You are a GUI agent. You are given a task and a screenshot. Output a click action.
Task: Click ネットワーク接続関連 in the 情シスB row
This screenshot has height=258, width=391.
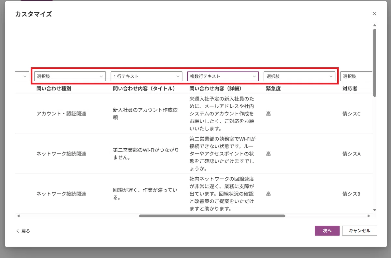pyautogui.click(x=61, y=194)
